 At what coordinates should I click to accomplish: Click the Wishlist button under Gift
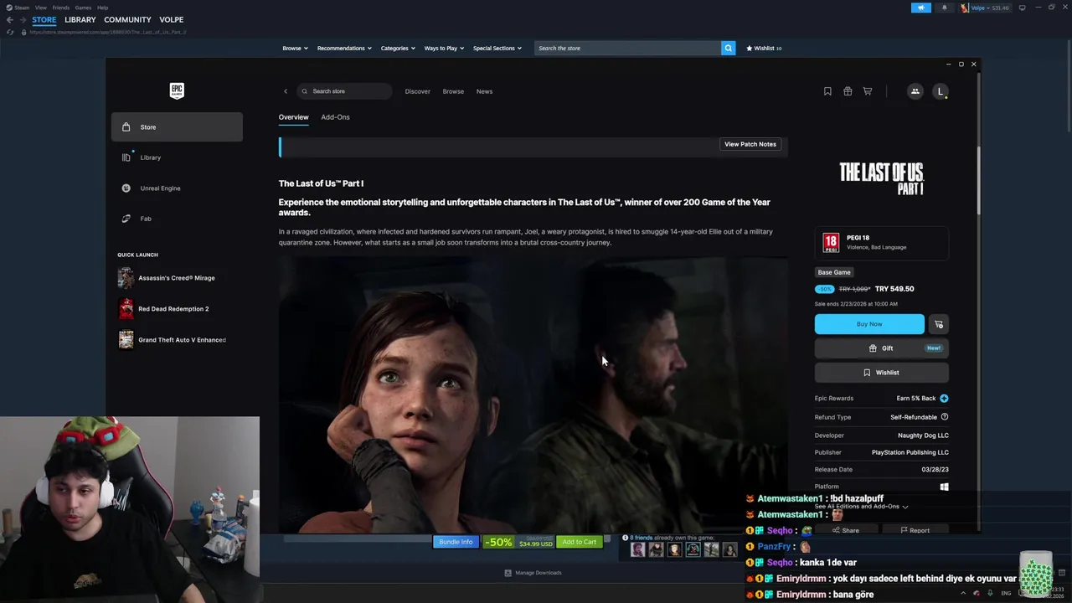tap(881, 373)
